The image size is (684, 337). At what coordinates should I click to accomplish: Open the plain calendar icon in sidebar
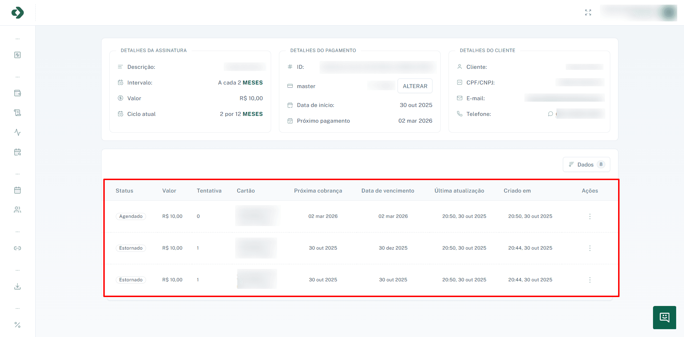pyautogui.click(x=17, y=190)
